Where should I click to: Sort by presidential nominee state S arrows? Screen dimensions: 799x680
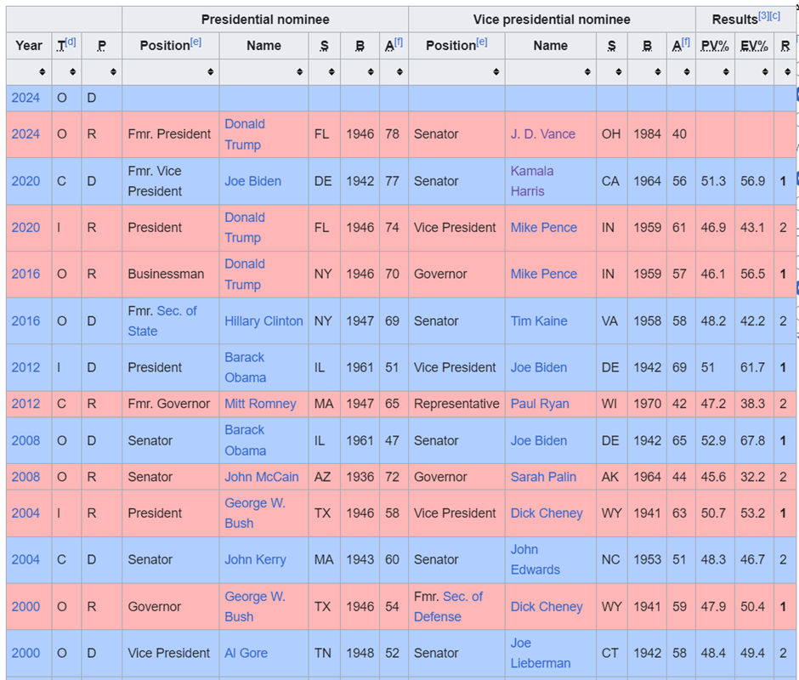pyautogui.click(x=331, y=72)
